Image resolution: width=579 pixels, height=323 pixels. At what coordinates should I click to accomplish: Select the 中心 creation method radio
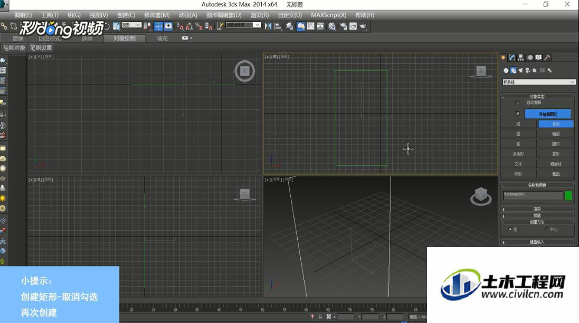point(547,229)
